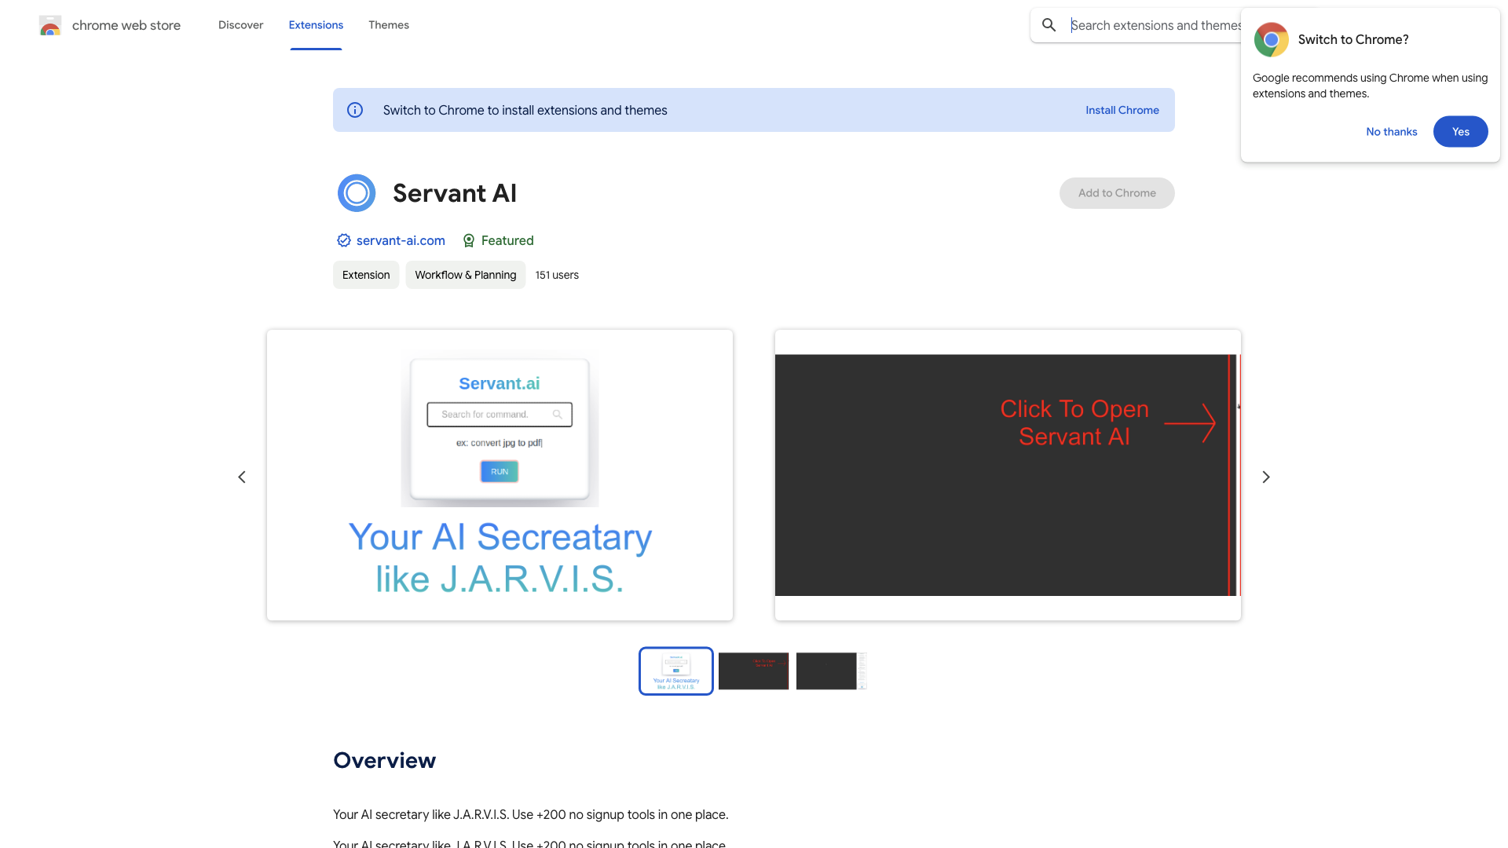Click the Featured badge icon
This screenshot has height=848, width=1508.
(468, 240)
